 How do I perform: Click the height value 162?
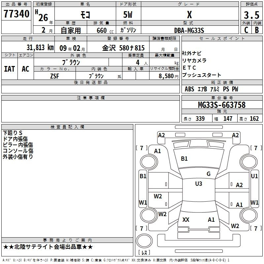(x=254, y=118)
